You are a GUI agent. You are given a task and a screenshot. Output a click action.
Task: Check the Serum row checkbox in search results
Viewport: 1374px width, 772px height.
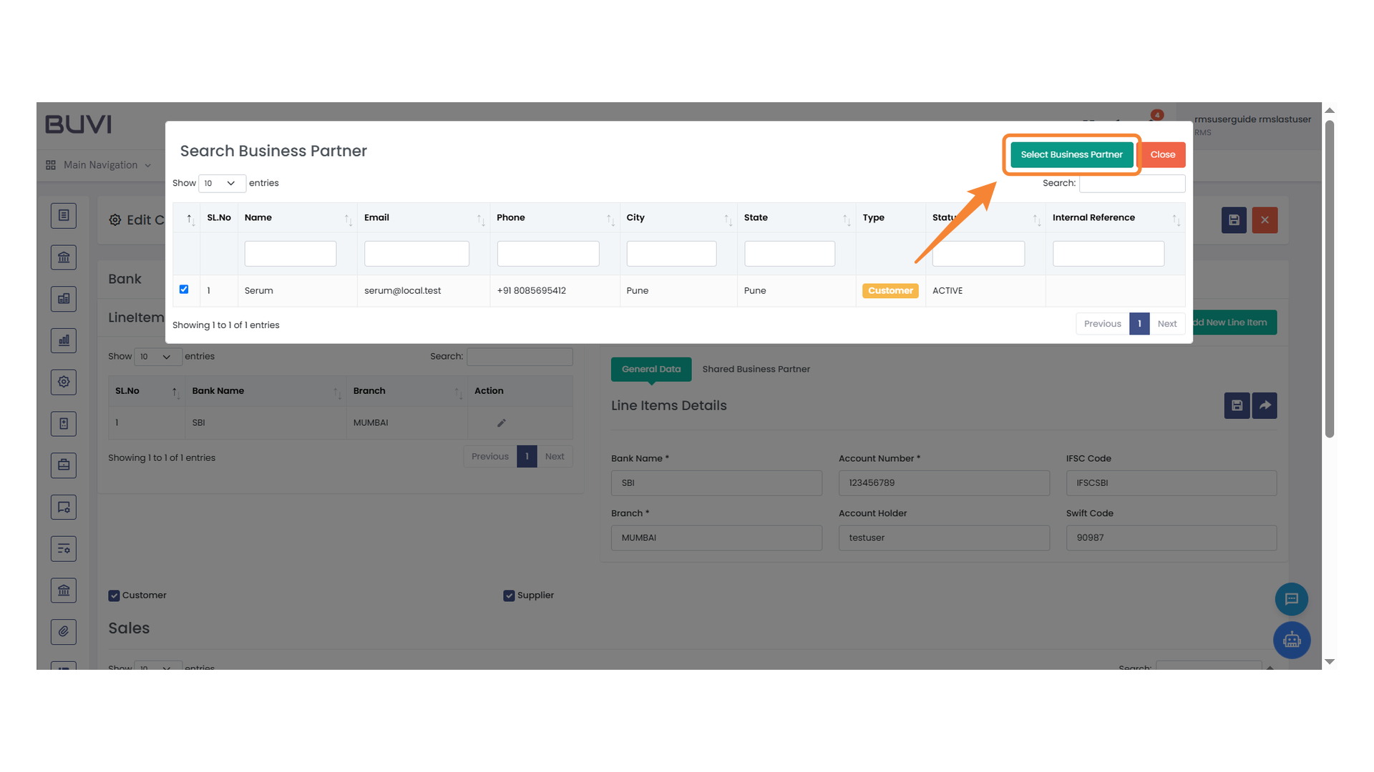point(184,289)
